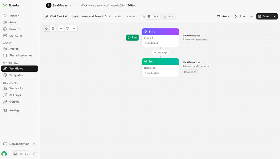Open the Retries tab
The width and height of the screenshot is (280, 159).
click(131, 16)
